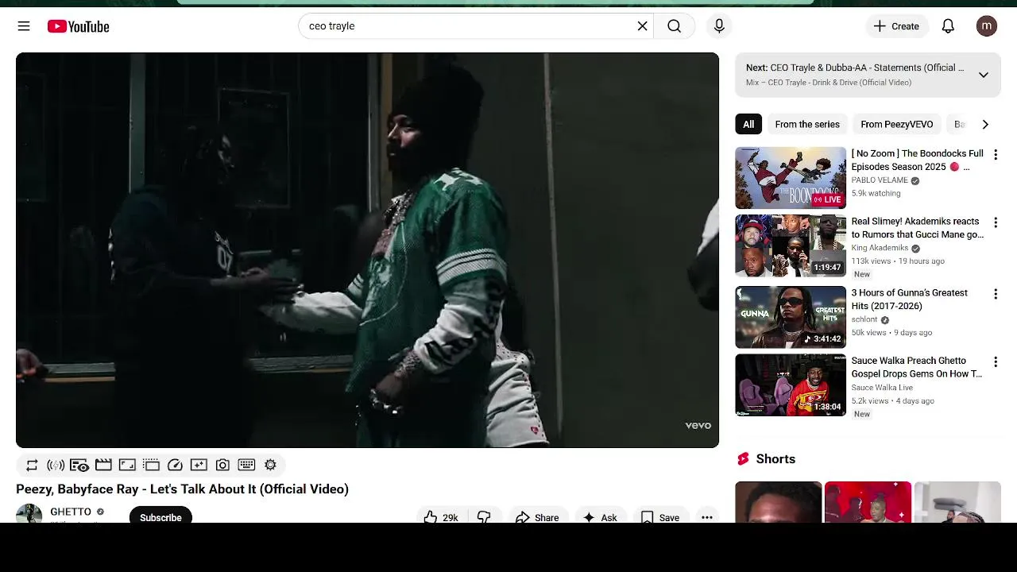Image resolution: width=1017 pixels, height=572 pixels.
Task: Open GHETTO channel name link
Action: tap(71, 512)
